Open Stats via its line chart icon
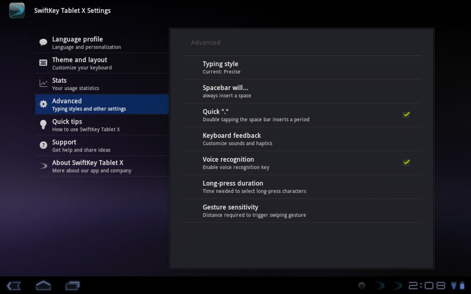Screen dimensions: 471x294 click(43, 83)
